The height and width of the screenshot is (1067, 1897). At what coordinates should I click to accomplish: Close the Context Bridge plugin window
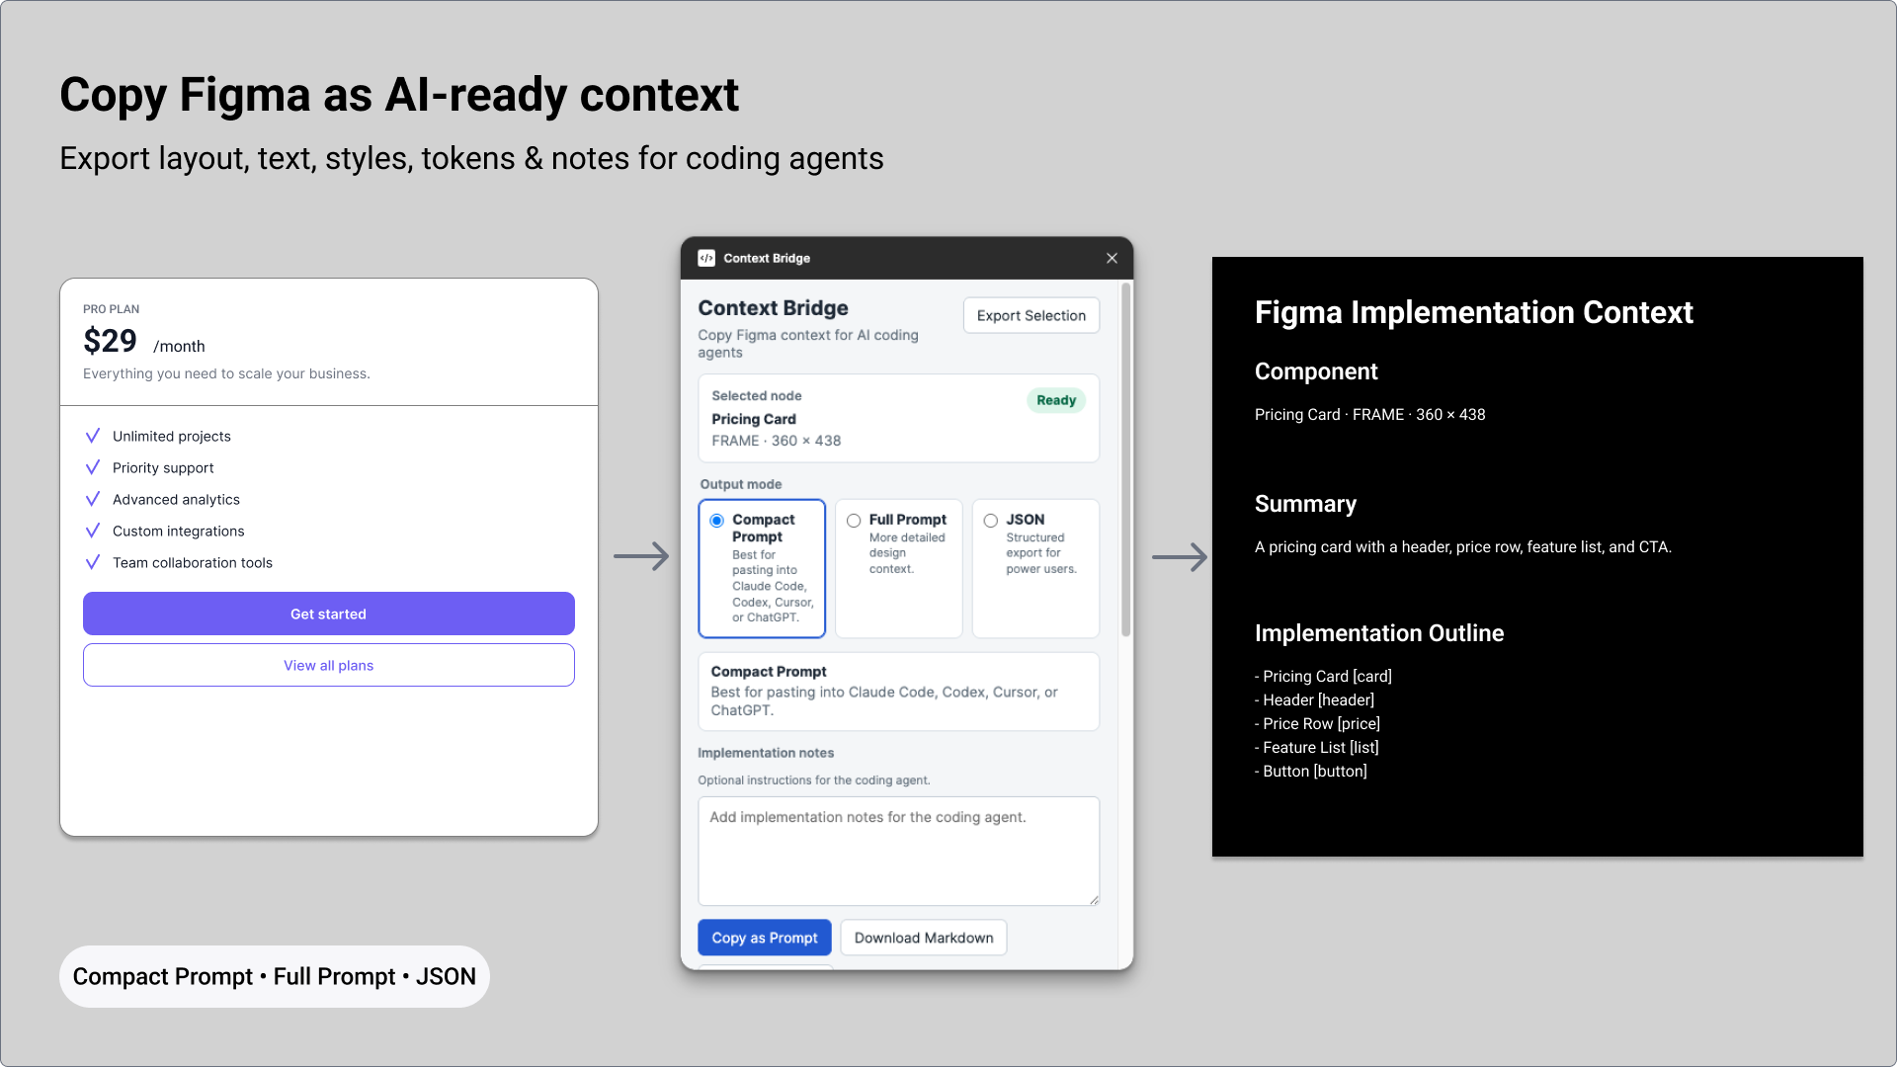coord(1112,258)
